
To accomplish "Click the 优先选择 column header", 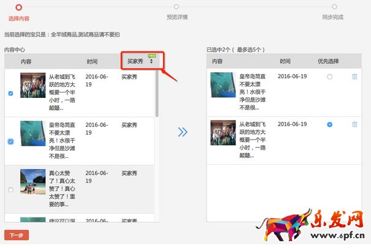I will tap(328, 61).
